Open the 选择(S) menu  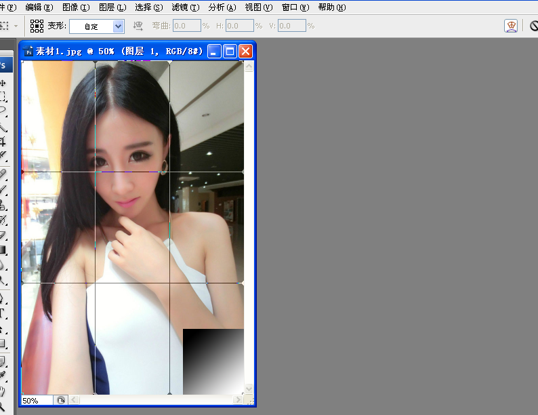coord(148,7)
